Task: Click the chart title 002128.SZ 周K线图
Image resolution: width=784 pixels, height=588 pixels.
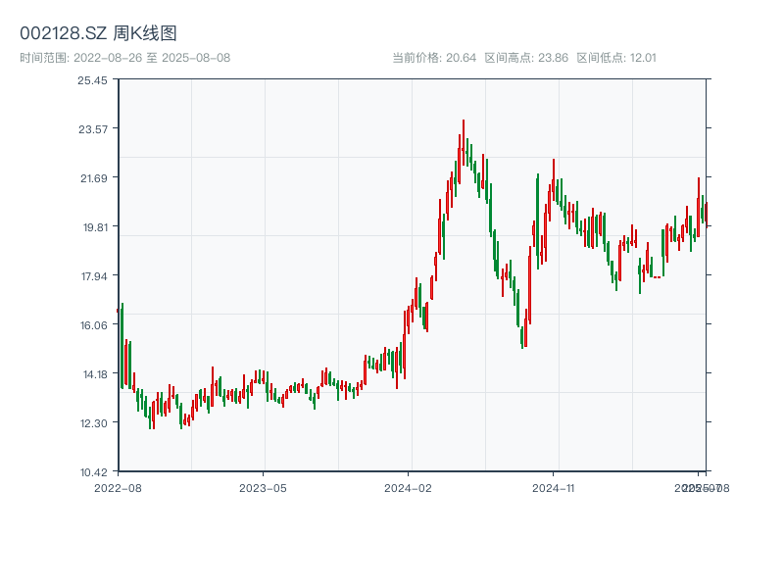Action: tap(98, 33)
